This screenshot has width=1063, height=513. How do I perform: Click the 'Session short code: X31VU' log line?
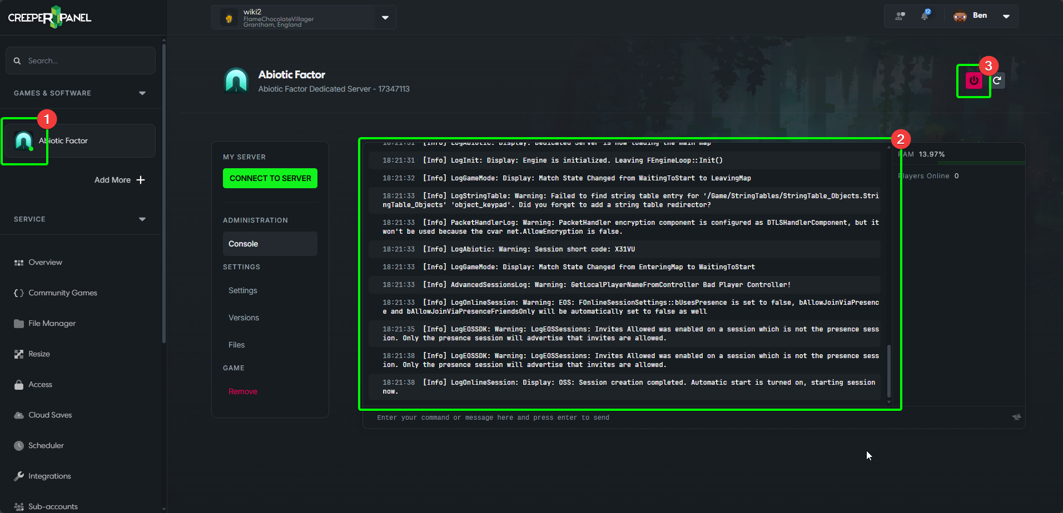(624, 249)
